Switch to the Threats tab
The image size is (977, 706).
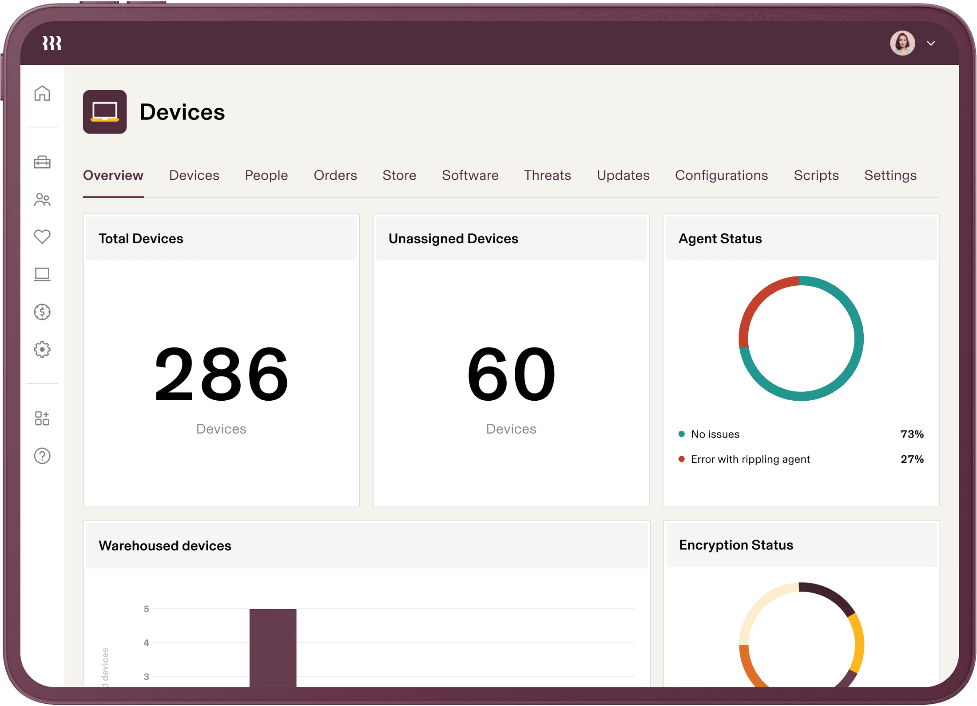click(548, 175)
